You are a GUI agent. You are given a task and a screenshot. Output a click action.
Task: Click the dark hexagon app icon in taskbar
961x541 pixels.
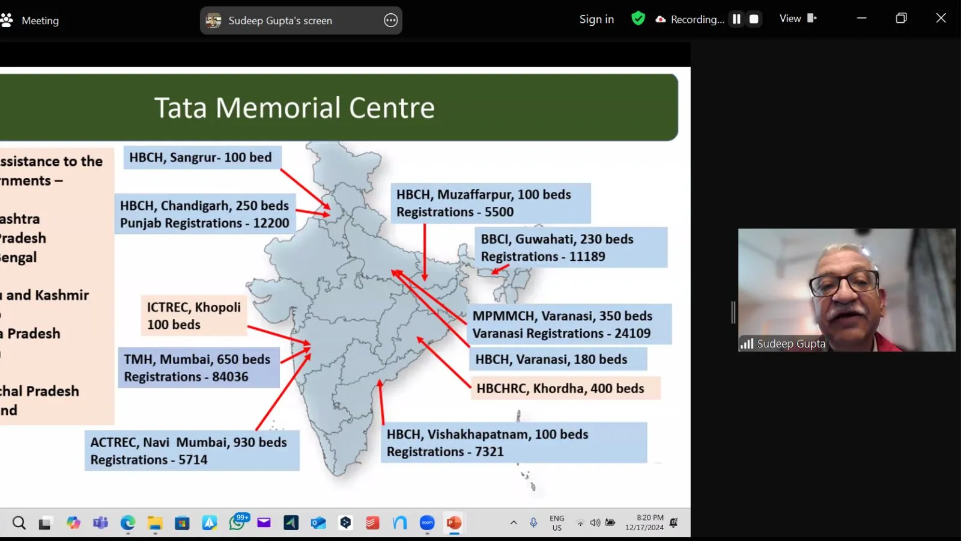(345, 523)
